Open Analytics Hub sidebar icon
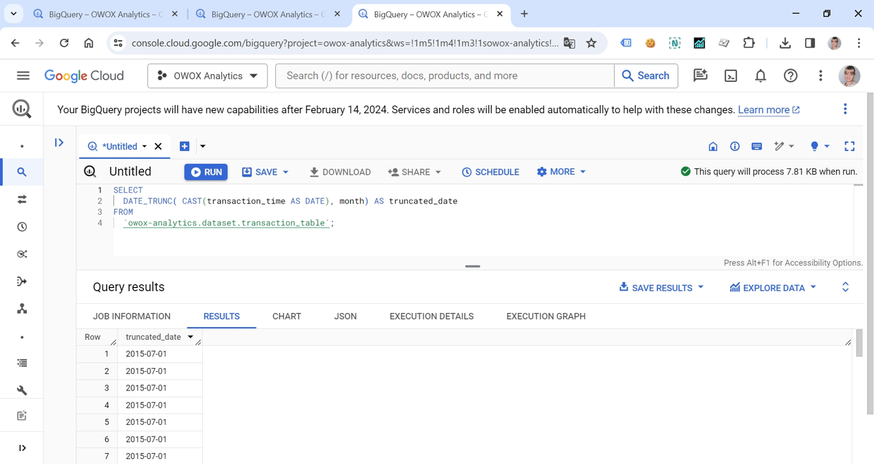The height and width of the screenshot is (464, 874). 22,254
